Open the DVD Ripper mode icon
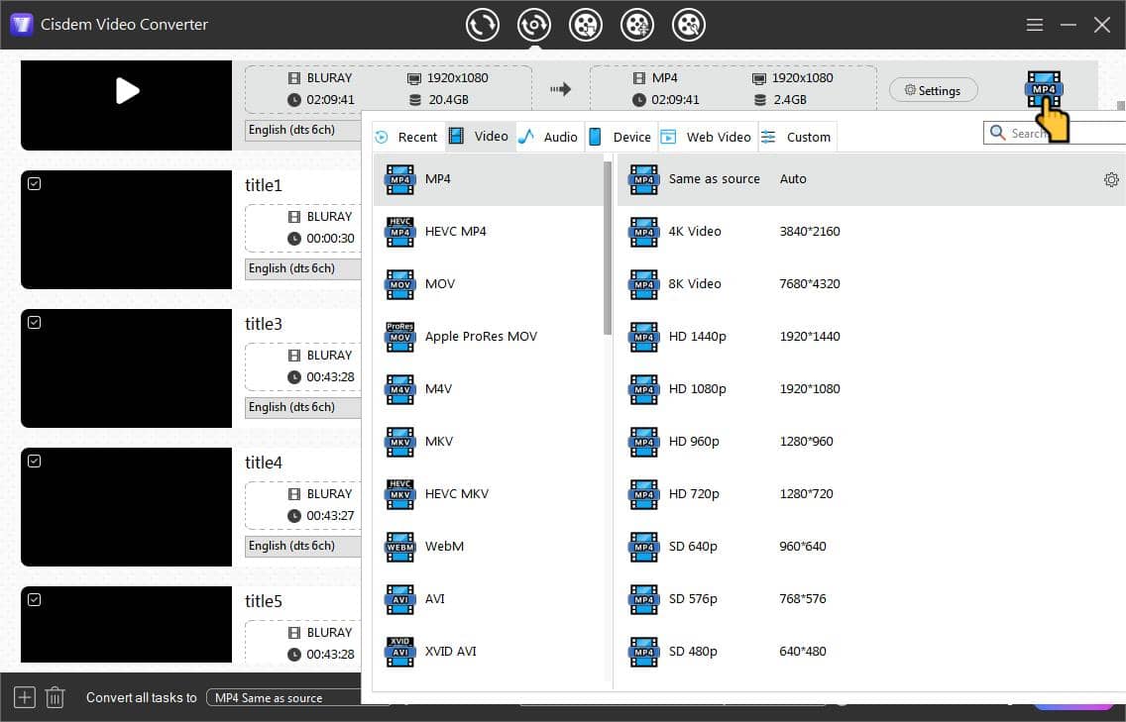The width and height of the screenshot is (1126, 722). pyautogui.click(x=534, y=25)
